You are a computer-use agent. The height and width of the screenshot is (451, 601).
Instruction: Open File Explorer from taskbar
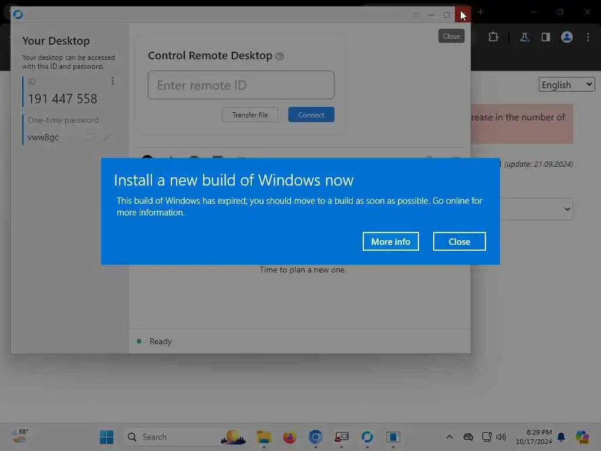[264, 437]
